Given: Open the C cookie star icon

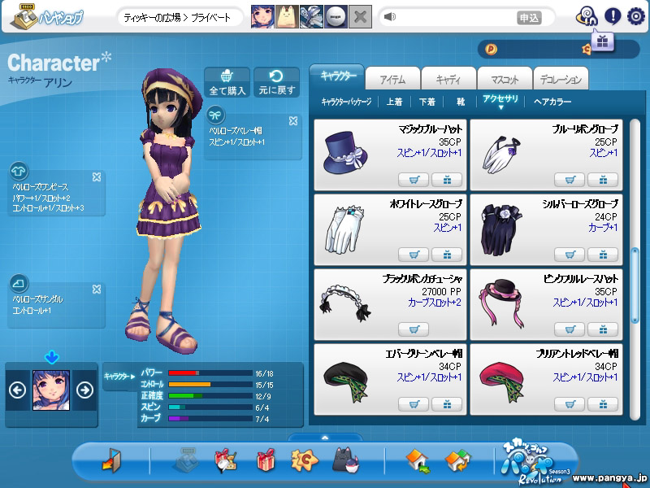Looking at the screenshot, I should [305, 460].
